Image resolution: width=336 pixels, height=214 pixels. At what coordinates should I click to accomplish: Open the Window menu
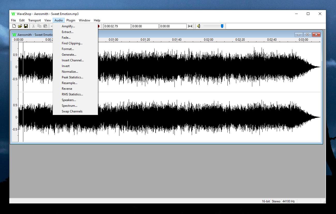[x=85, y=20]
